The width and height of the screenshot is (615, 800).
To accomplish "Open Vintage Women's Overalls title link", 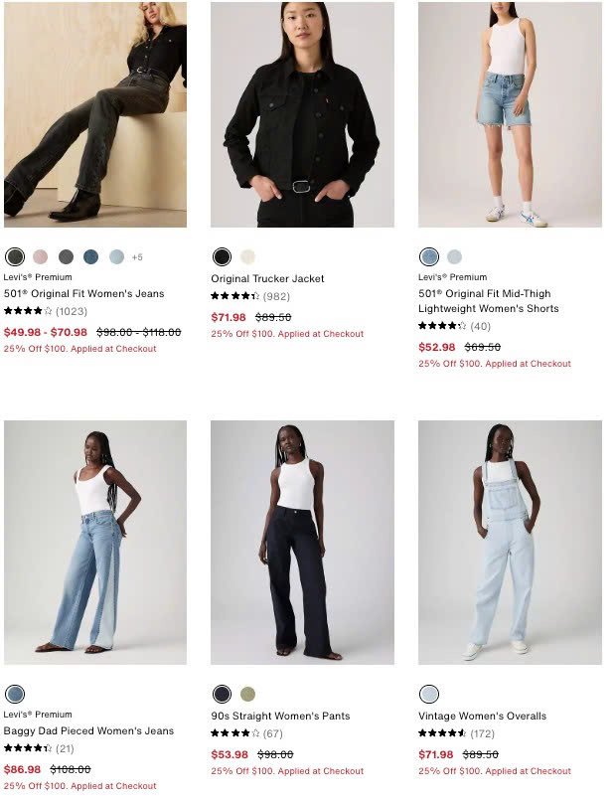I will coord(482,716).
